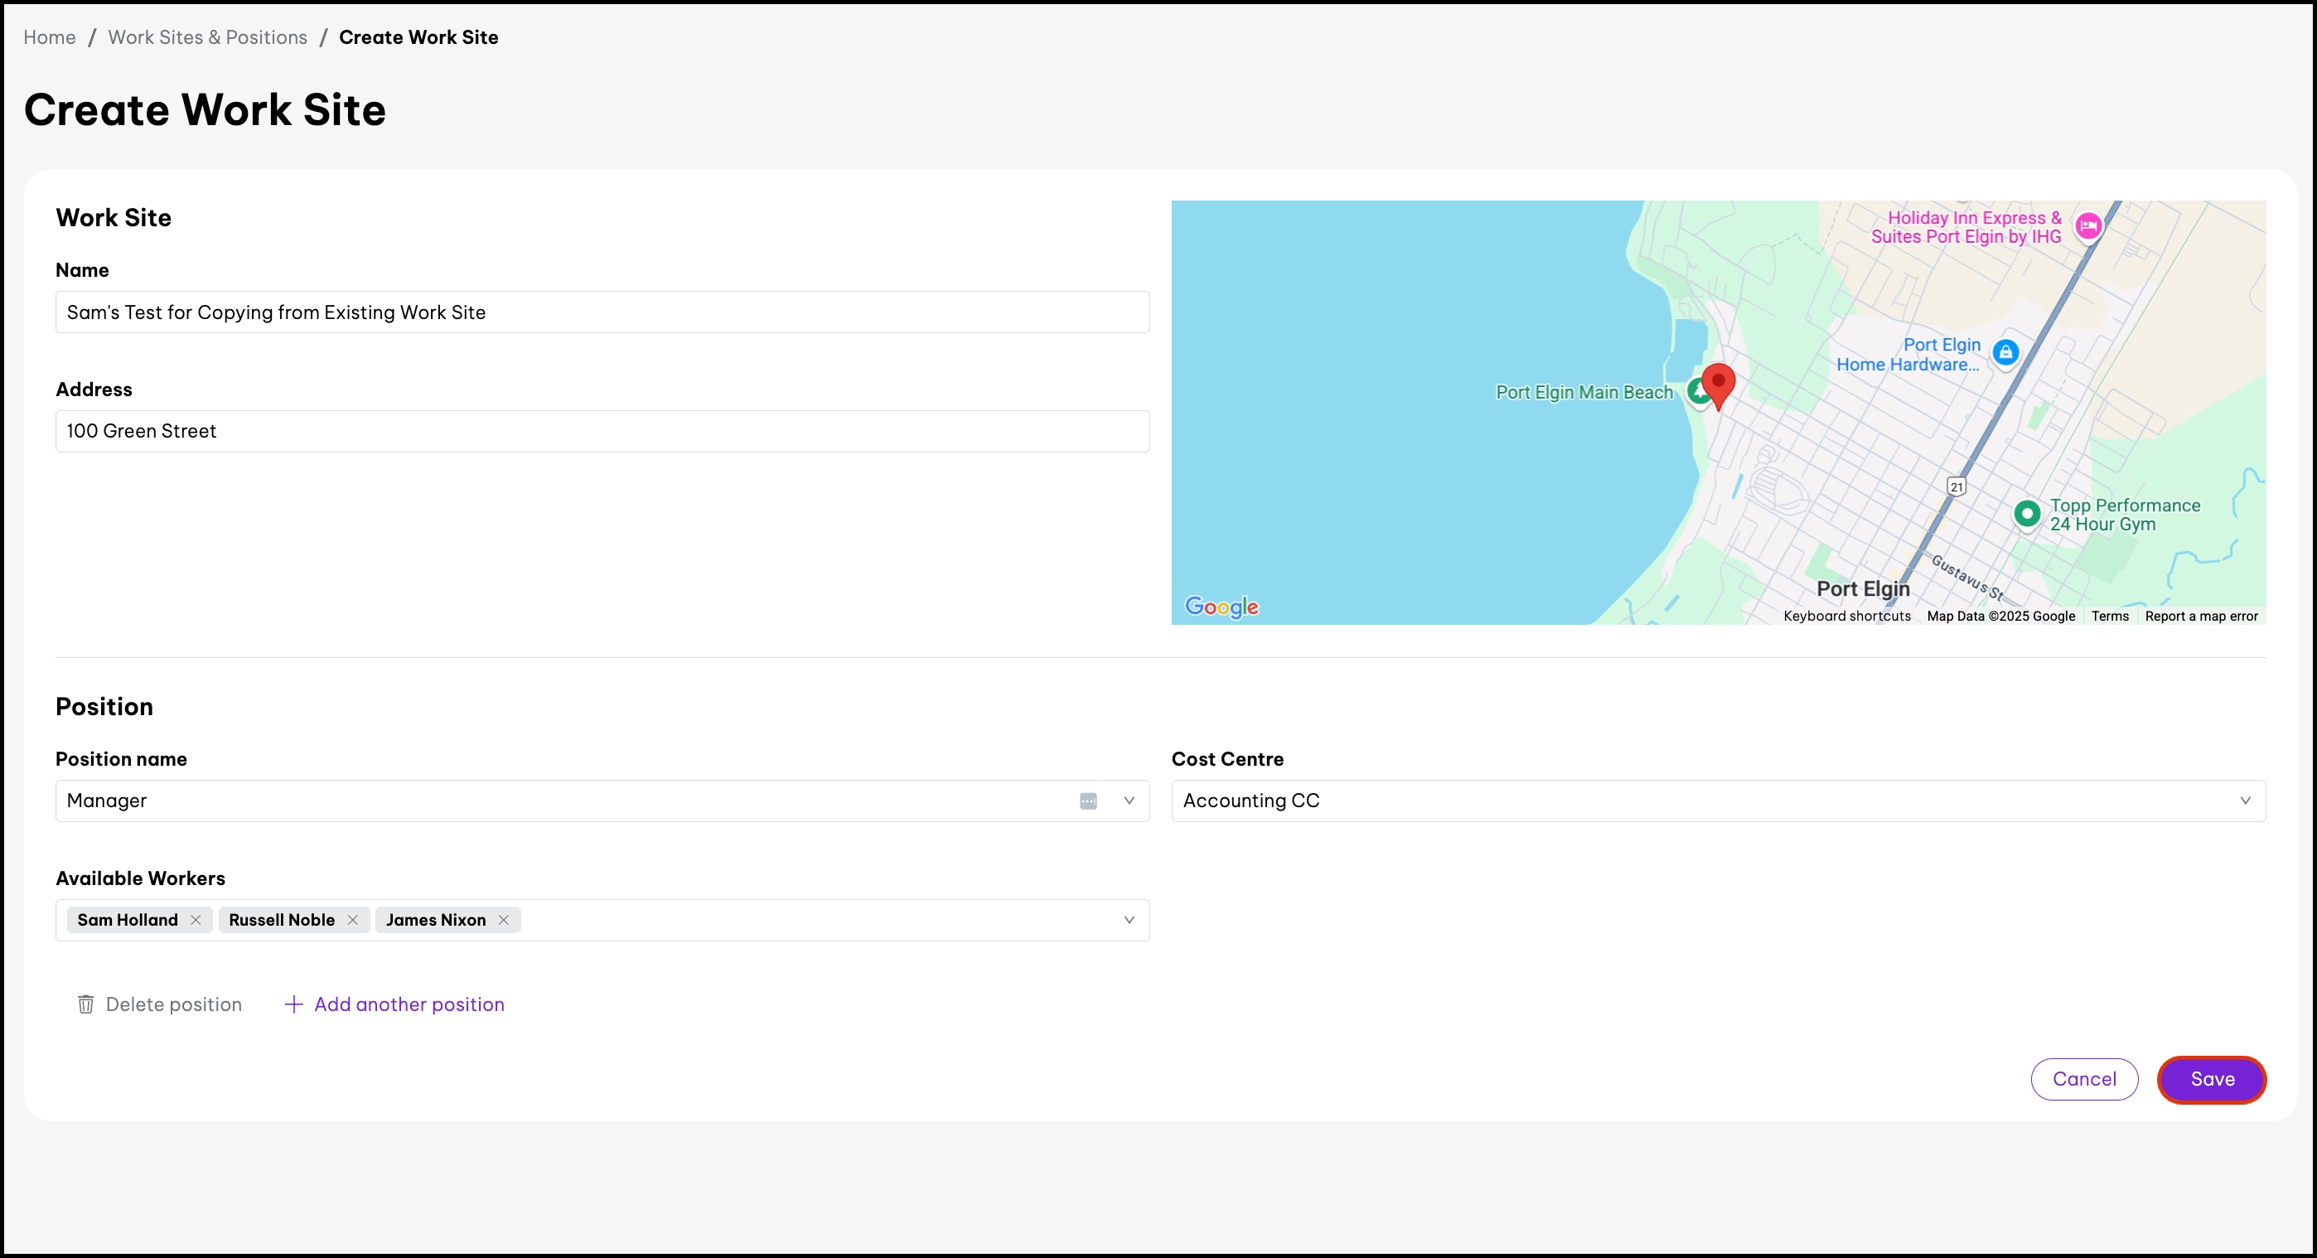Remove Sam Holland from available workers

click(x=196, y=920)
